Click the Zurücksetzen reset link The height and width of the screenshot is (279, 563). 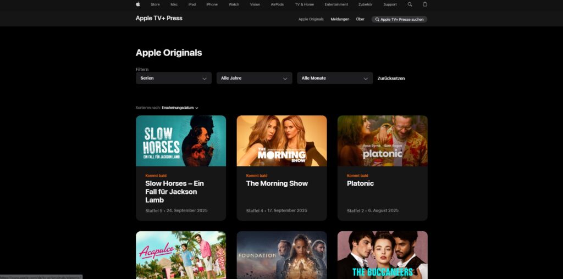click(391, 78)
